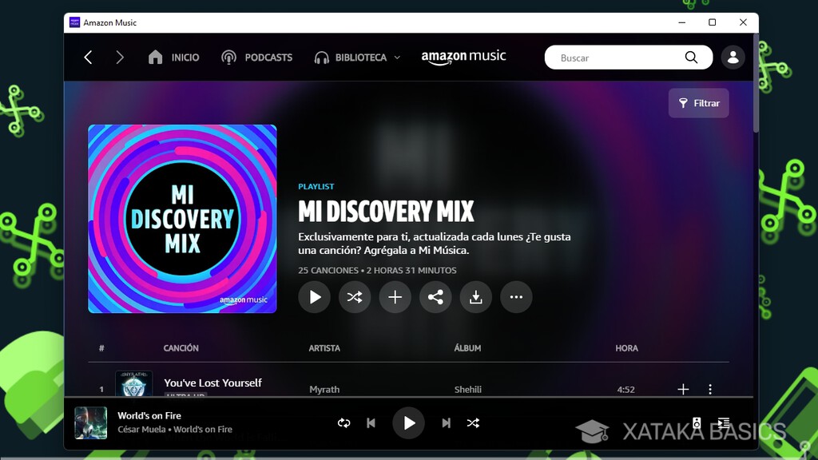This screenshot has width=818, height=460.
Task: Shuffle the Mi Discovery Mix playlist
Action: [x=355, y=297]
